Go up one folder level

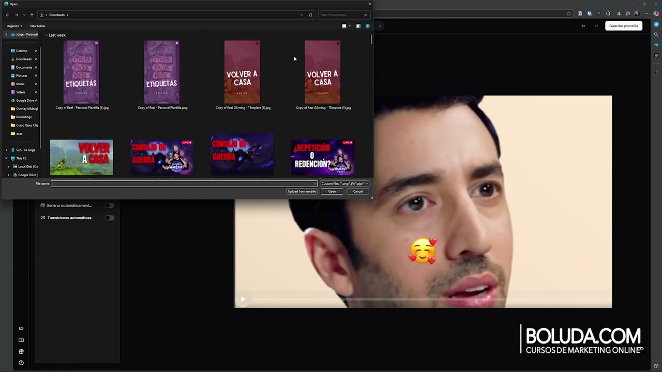[32, 15]
